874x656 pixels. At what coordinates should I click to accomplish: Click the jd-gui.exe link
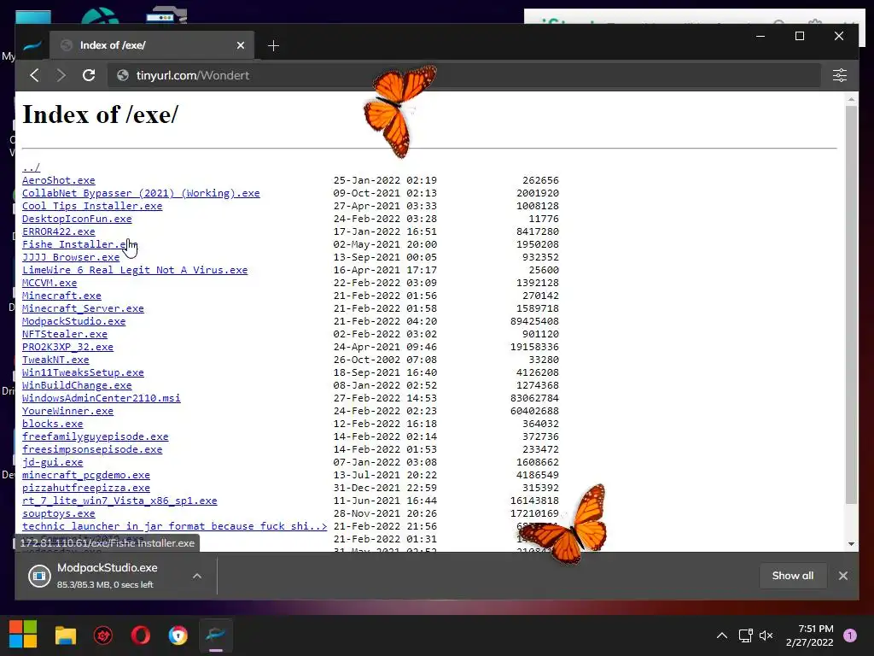52,462
